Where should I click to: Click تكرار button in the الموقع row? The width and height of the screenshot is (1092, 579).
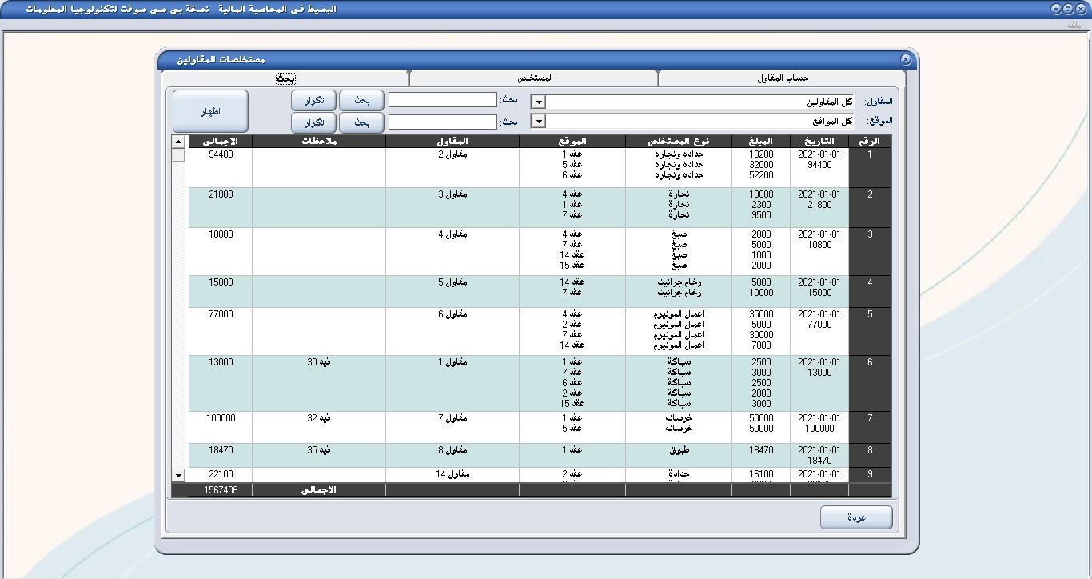pos(313,122)
